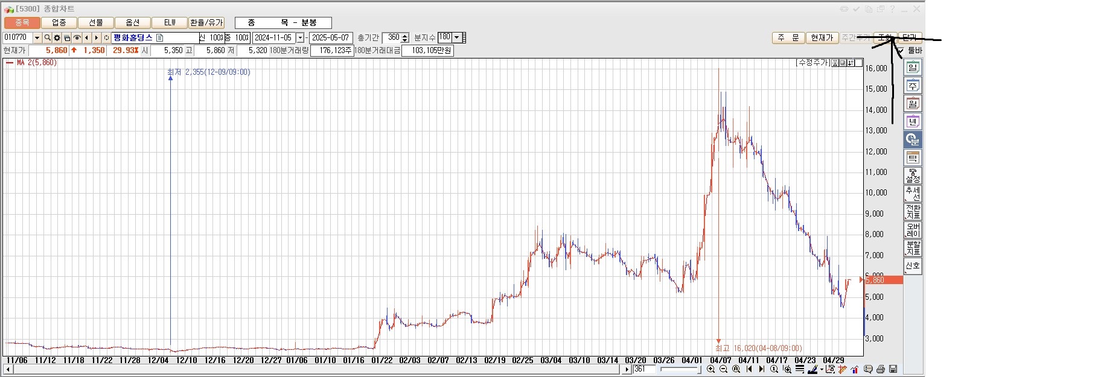This screenshot has width=1095, height=377.
Task: Click the chart zoom slider at bottom
Action: click(680, 369)
